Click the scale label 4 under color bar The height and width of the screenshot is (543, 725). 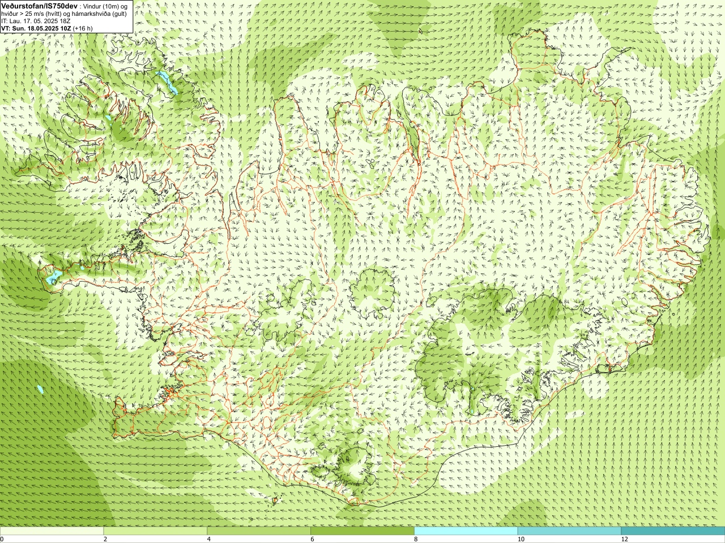pyautogui.click(x=209, y=539)
